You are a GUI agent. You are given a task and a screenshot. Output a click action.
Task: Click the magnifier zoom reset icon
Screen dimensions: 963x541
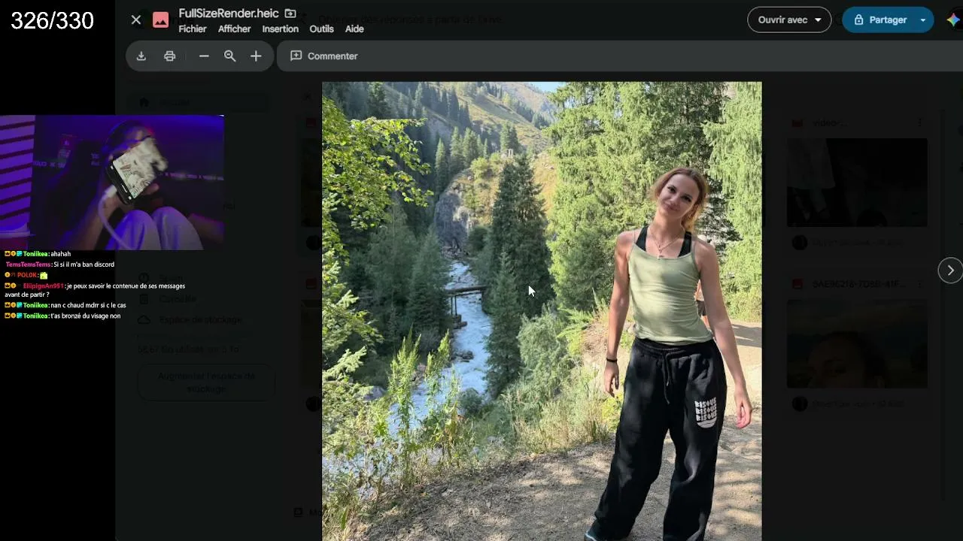point(230,56)
